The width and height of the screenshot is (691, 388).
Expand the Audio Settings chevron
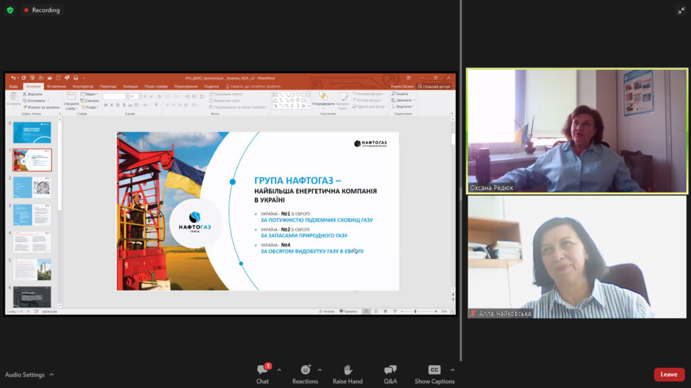[x=52, y=375]
